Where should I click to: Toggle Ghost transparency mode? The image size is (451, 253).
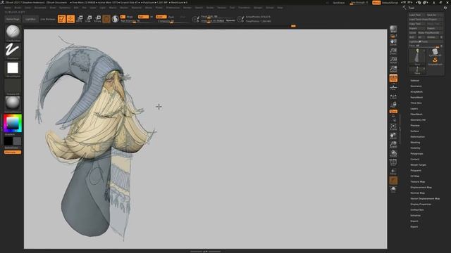click(x=393, y=181)
